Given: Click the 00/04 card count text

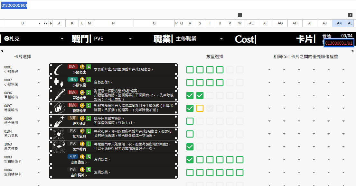Looking at the screenshot, I should 347,36.
